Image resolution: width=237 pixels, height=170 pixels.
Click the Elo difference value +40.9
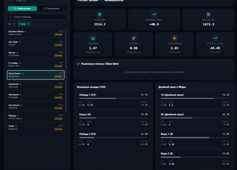coord(154,25)
